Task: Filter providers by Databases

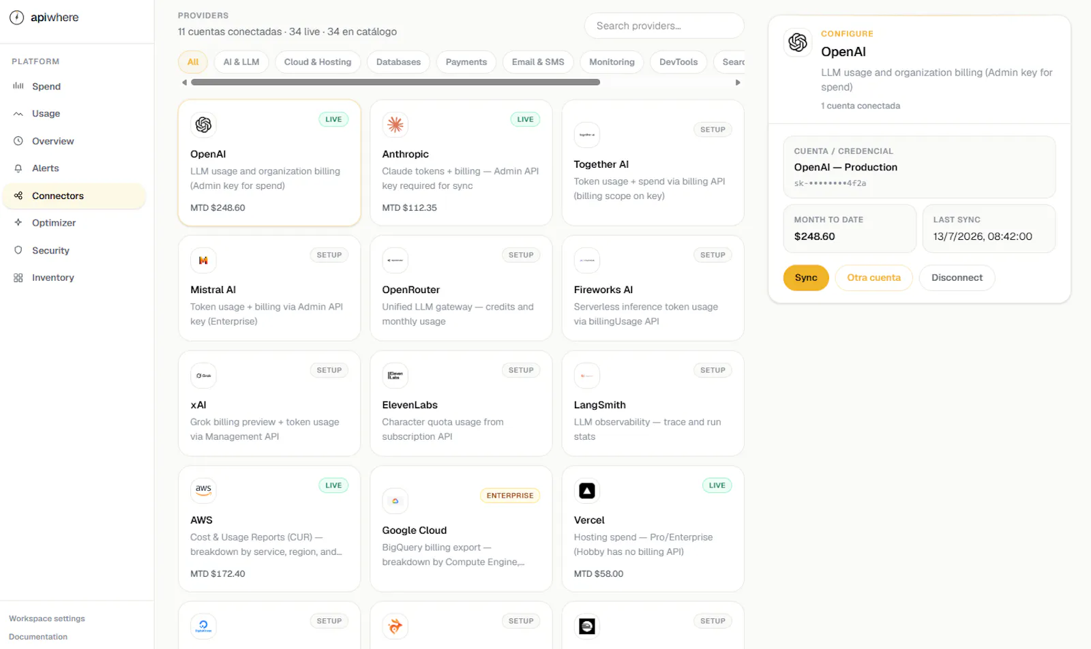Action: (x=398, y=62)
